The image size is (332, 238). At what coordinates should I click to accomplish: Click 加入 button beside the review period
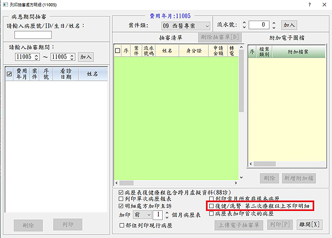(86, 57)
